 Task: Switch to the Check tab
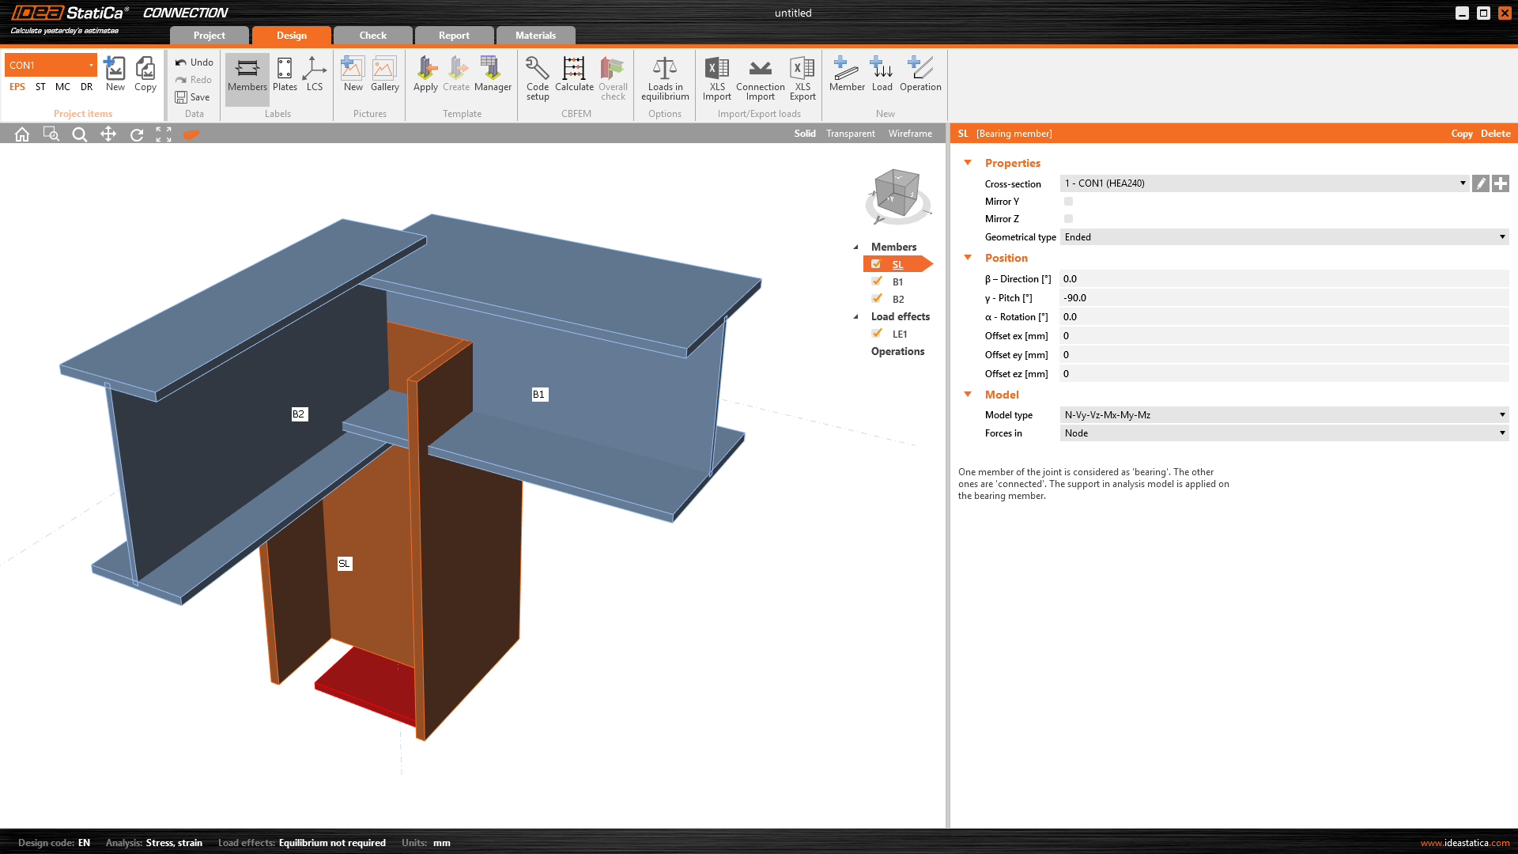372,36
